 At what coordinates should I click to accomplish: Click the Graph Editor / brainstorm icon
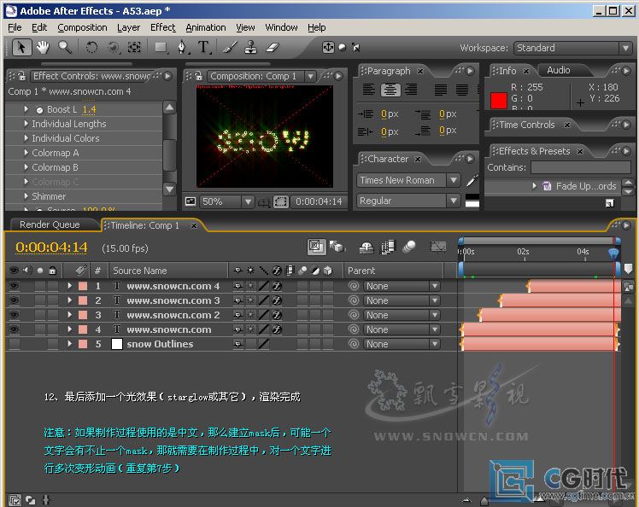438,247
